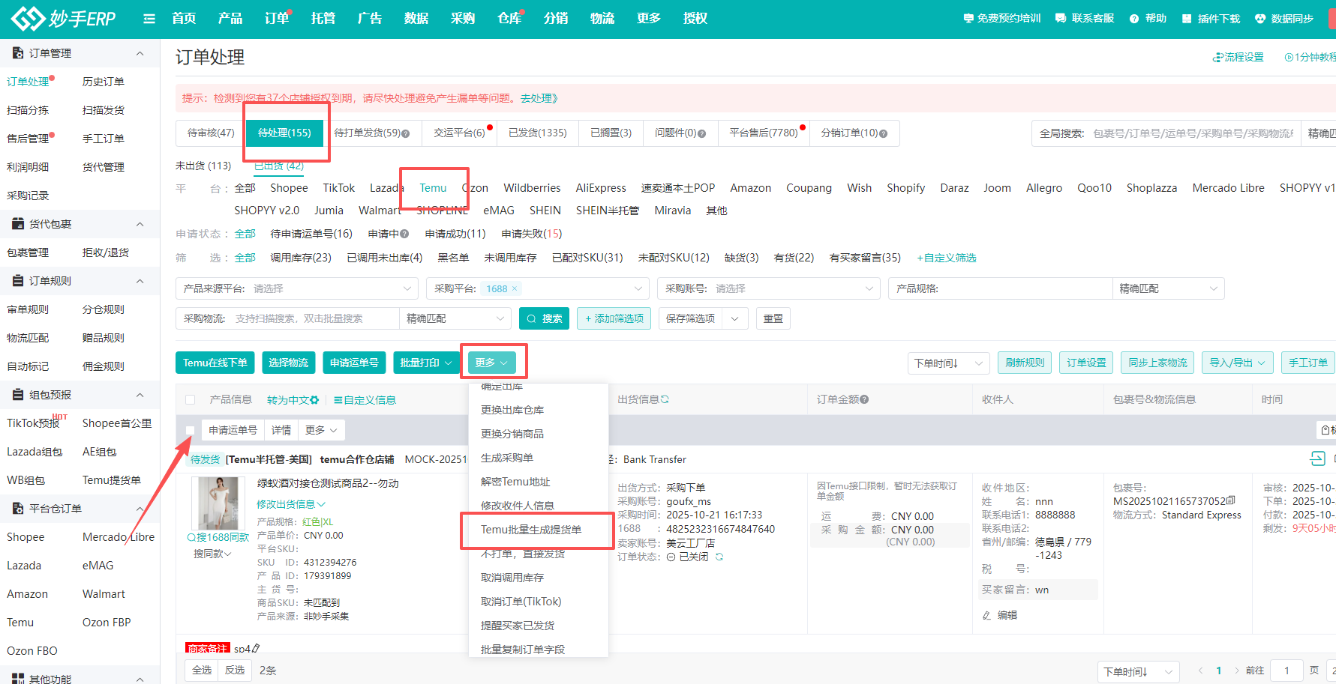Click the hamburger menu icon beside 妙手ERP logo
The width and height of the screenshot is (1336, 684).
[x=149, y=19]
